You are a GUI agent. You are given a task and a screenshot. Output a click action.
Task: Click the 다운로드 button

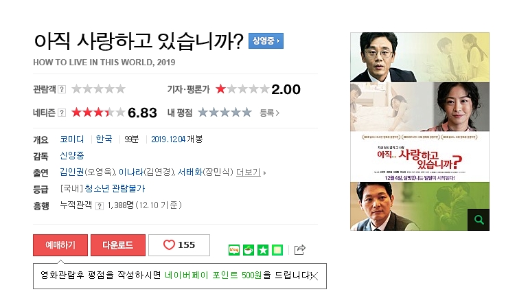(x=118, y=245)
